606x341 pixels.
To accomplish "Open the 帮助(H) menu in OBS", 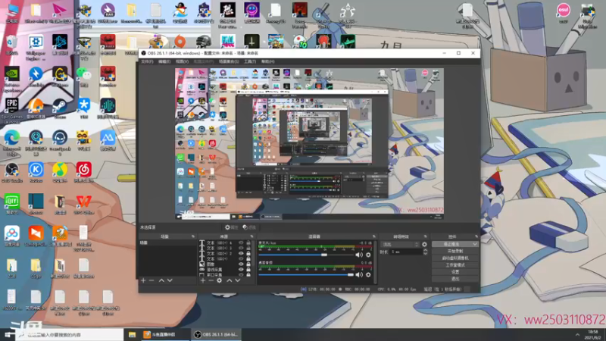I will click(268, 61).
